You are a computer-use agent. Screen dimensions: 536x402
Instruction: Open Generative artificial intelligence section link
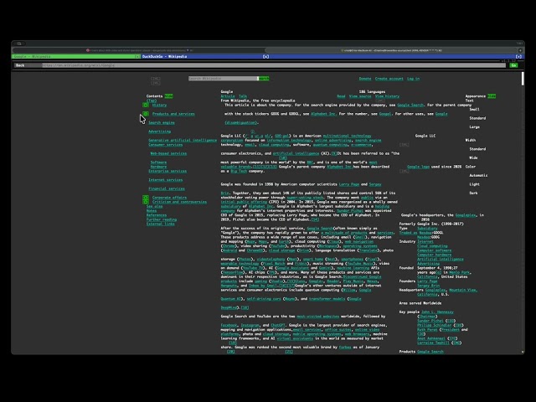pos(183,140)
